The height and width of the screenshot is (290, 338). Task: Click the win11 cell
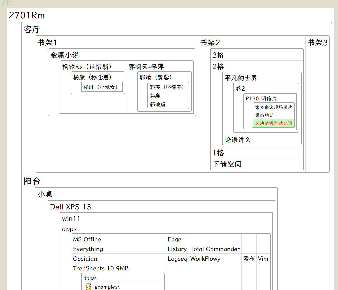[x=71, y=219]
